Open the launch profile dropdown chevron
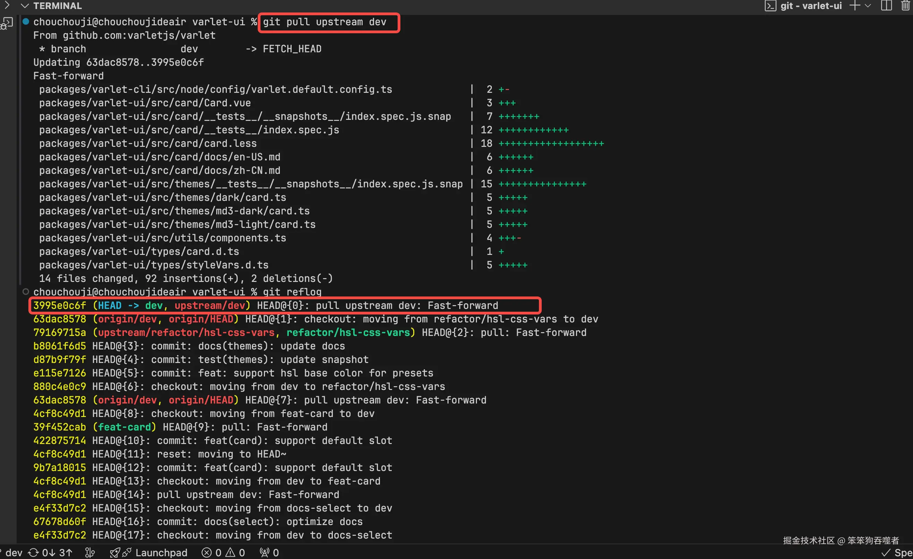 click(x=868, y=6)
